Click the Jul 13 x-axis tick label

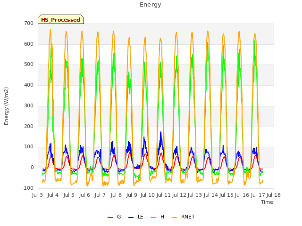pos(195,195)
